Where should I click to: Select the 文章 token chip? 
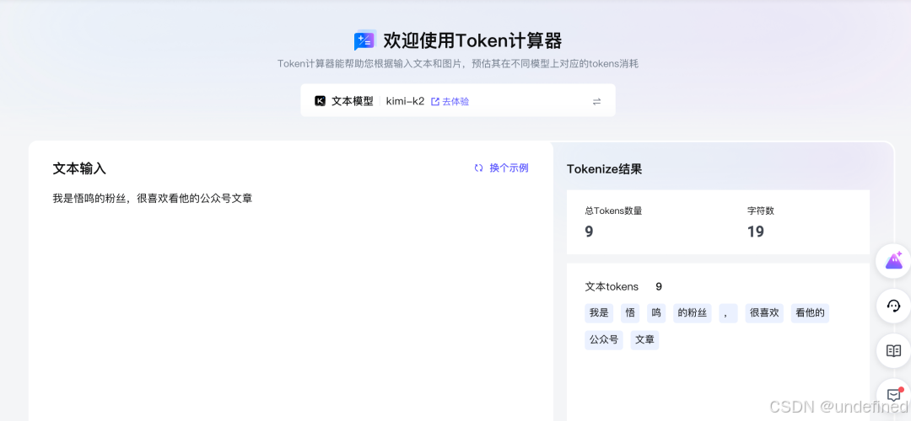pyautogui.click(x=645, y=340)
